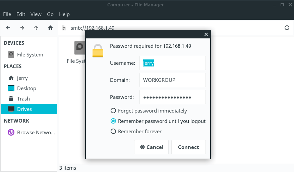Choose Remember password until you logout
Screen dimensions: 294x172
click(113, 121)
